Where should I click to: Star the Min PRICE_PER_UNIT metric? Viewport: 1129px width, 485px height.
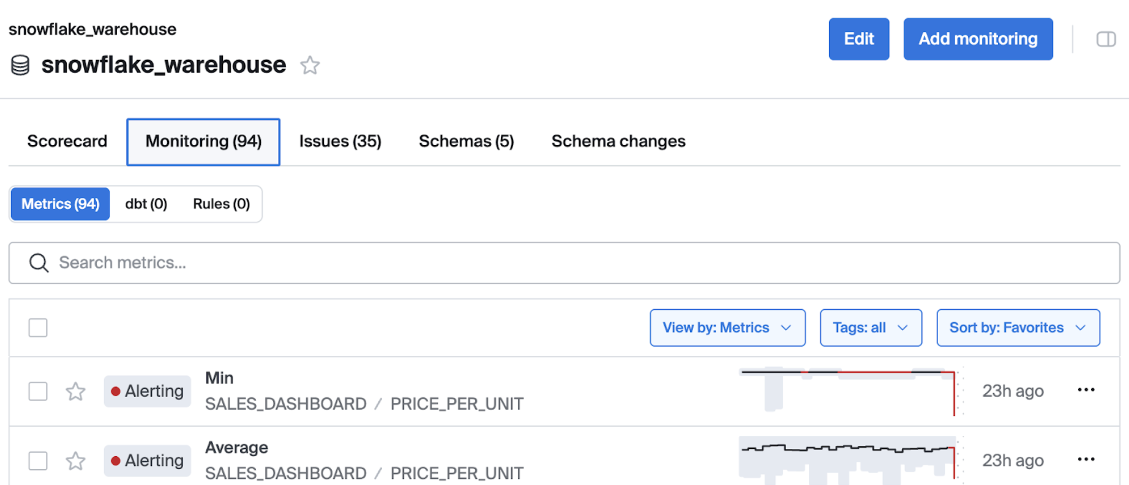pyautogui.click(x=75, y=391)
